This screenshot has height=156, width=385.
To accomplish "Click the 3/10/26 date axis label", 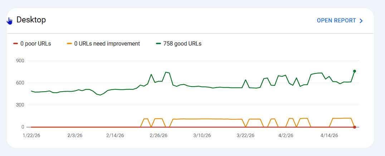I will (203, 135).
